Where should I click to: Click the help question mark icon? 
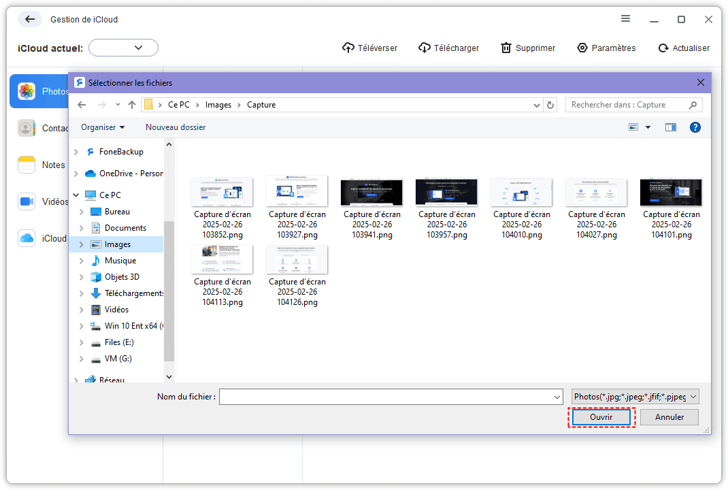coord(695,127)
